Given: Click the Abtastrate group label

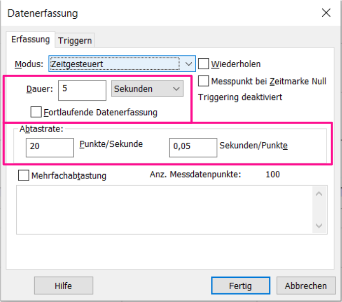Looking at the screenshot, I should [42, 129].
